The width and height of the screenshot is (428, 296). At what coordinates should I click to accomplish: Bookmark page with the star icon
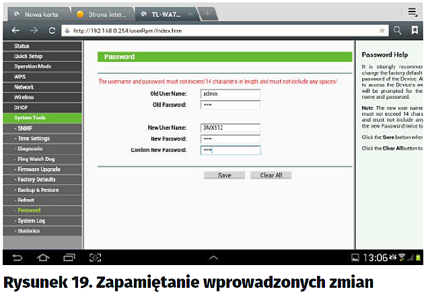[382, 30]
